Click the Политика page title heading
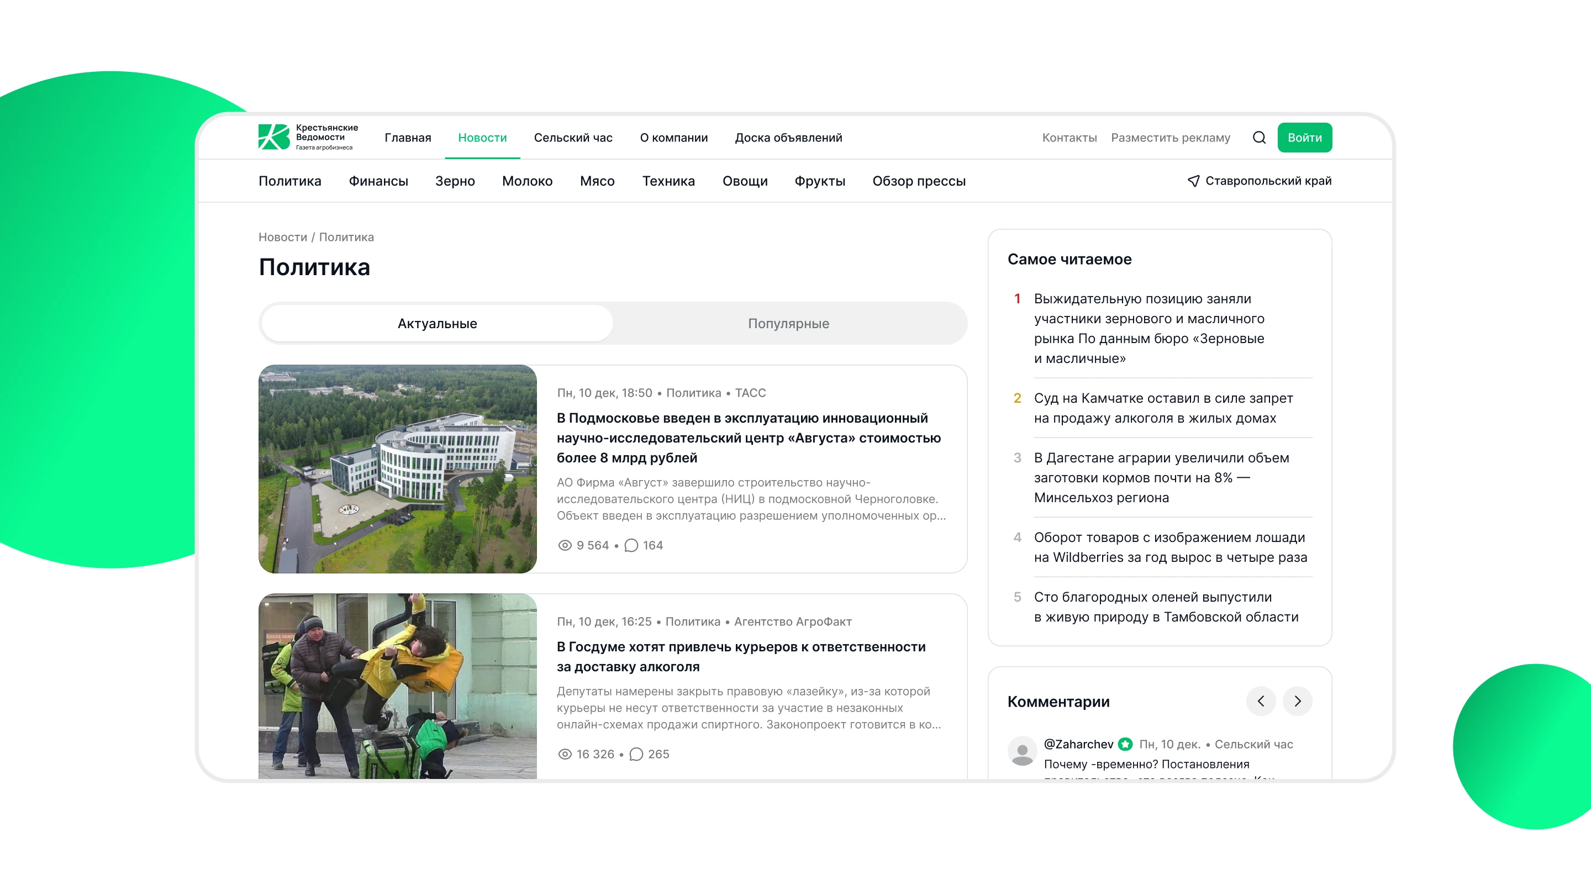Viewport: 1591px width, 895px height. tap(314, 267)
